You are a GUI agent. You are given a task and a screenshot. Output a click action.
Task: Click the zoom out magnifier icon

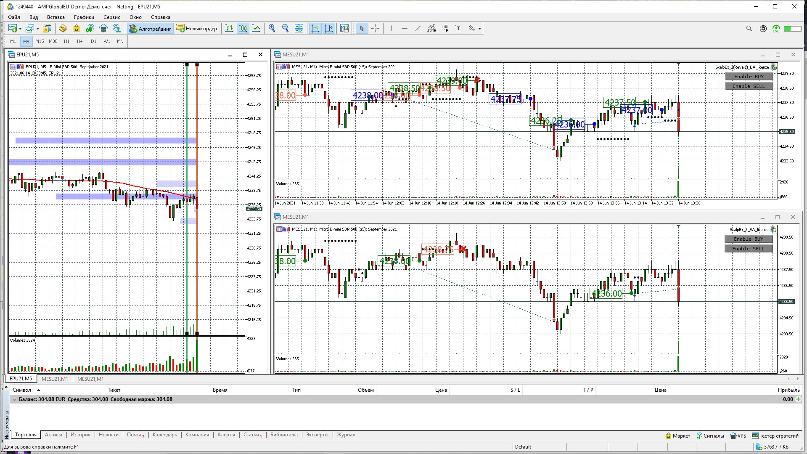pos(286,28)
